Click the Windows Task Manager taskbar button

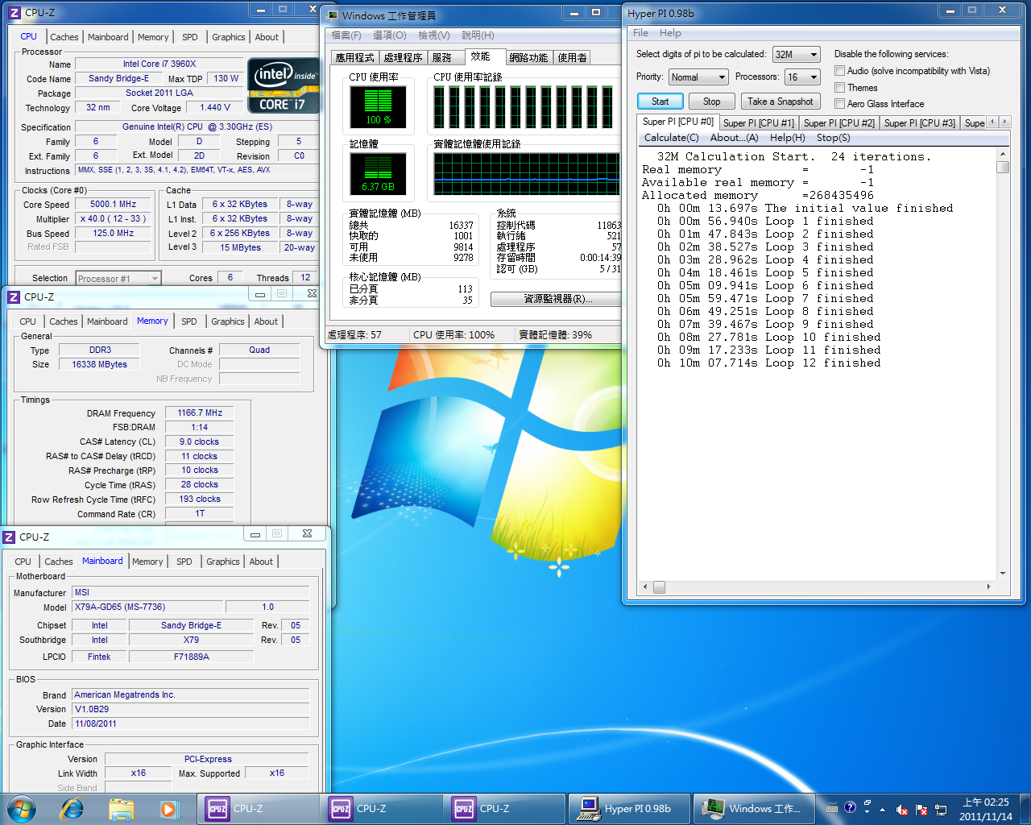(752, 808)
